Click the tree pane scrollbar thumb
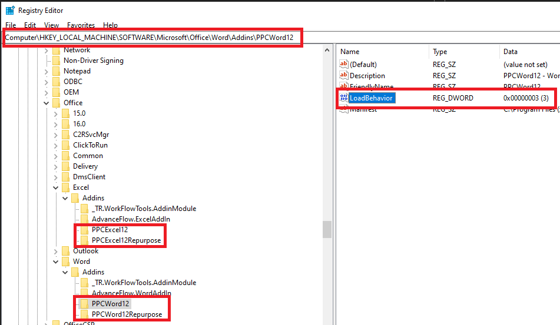560x325 pixels. (x=327, y=229)
